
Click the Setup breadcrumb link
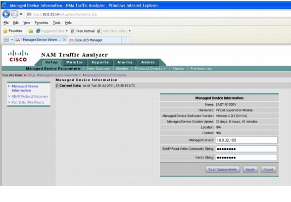tap(31, 75)
